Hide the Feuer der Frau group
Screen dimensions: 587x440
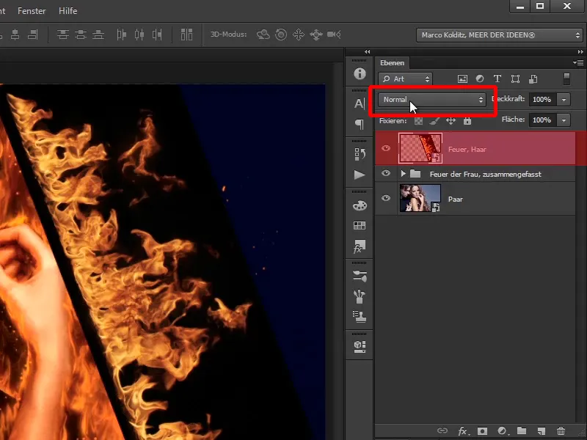[386, 173]
